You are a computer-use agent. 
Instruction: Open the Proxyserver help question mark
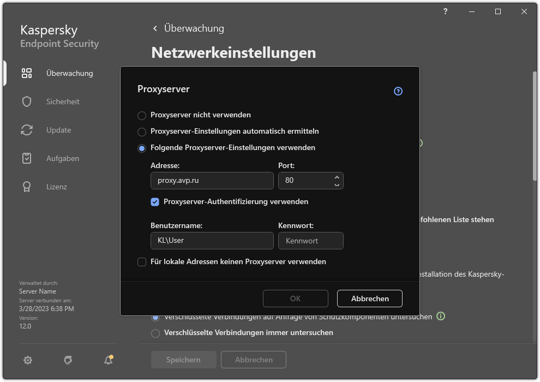(x=398, y=91)
